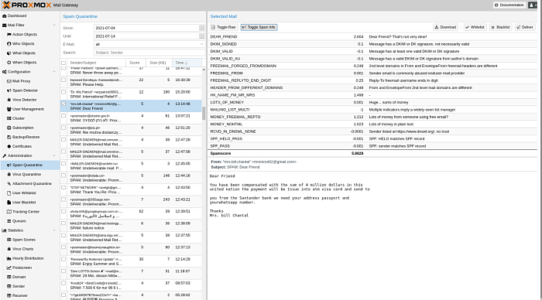Select Spam Quarantine in sidebar
The image size is (542, 300).
pos(30,165)
